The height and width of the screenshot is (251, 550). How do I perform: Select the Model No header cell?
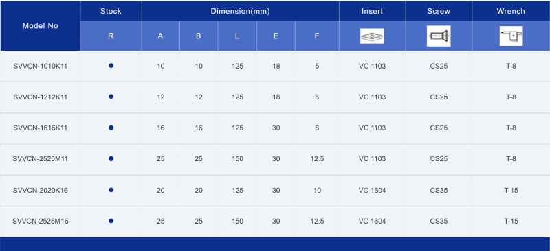pos(41,26)
